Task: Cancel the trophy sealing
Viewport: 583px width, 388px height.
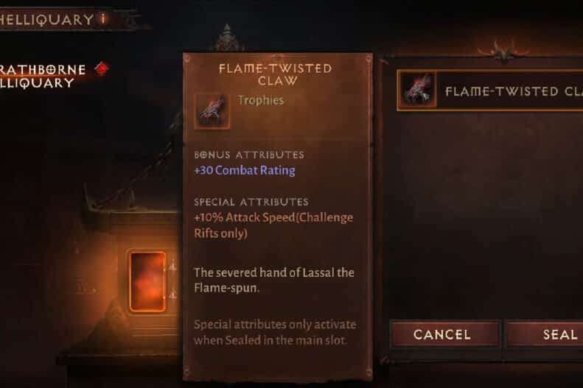Action: (x=442, y=334)
